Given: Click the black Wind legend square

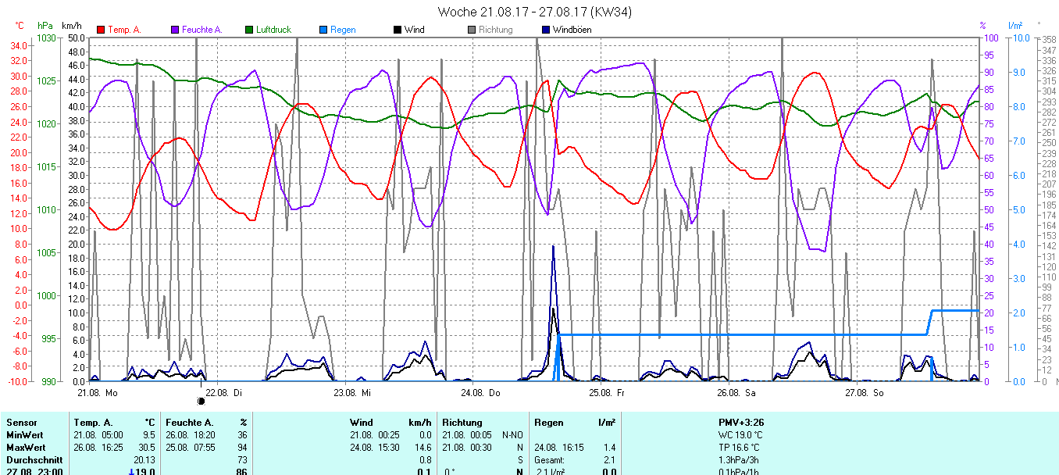Looking at the screenshot, I should (398, 30).
